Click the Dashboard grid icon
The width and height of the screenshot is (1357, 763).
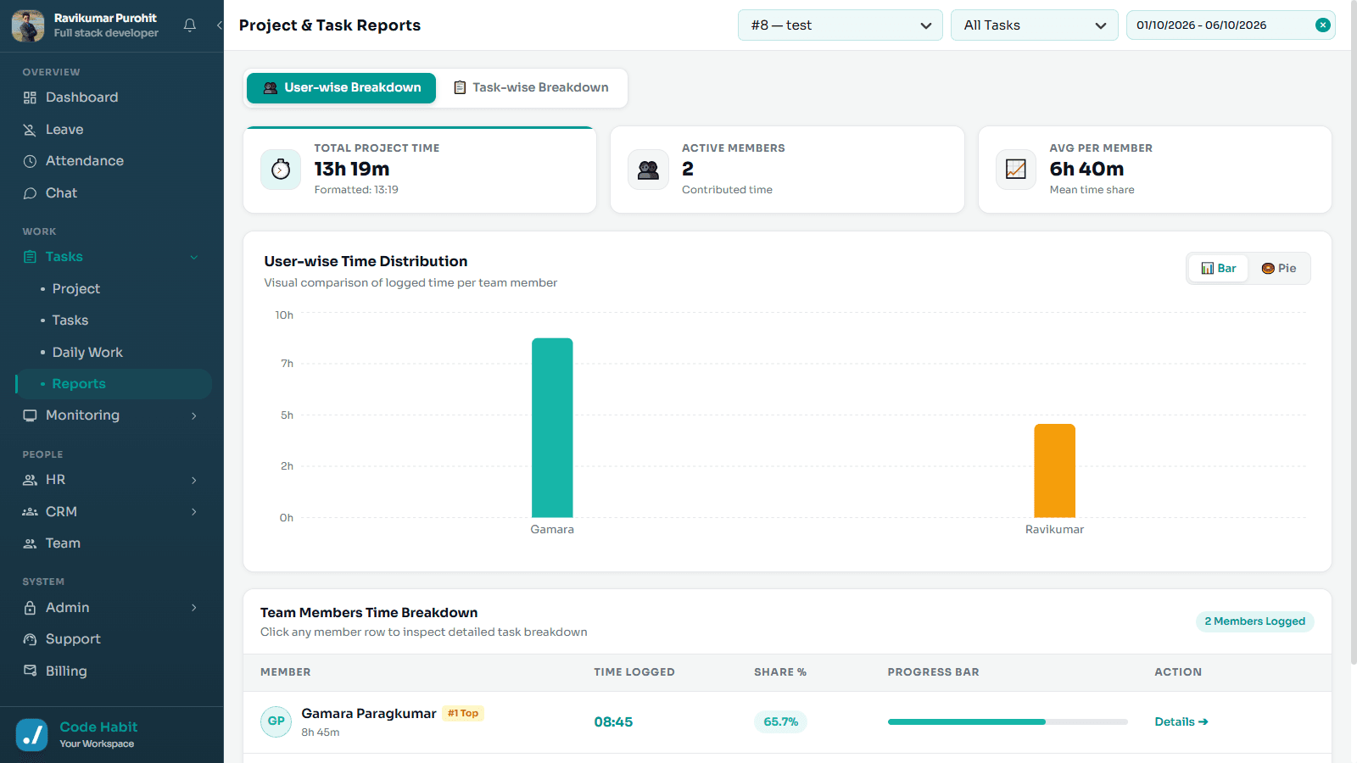pyautogui.click(x=30, y=97)
